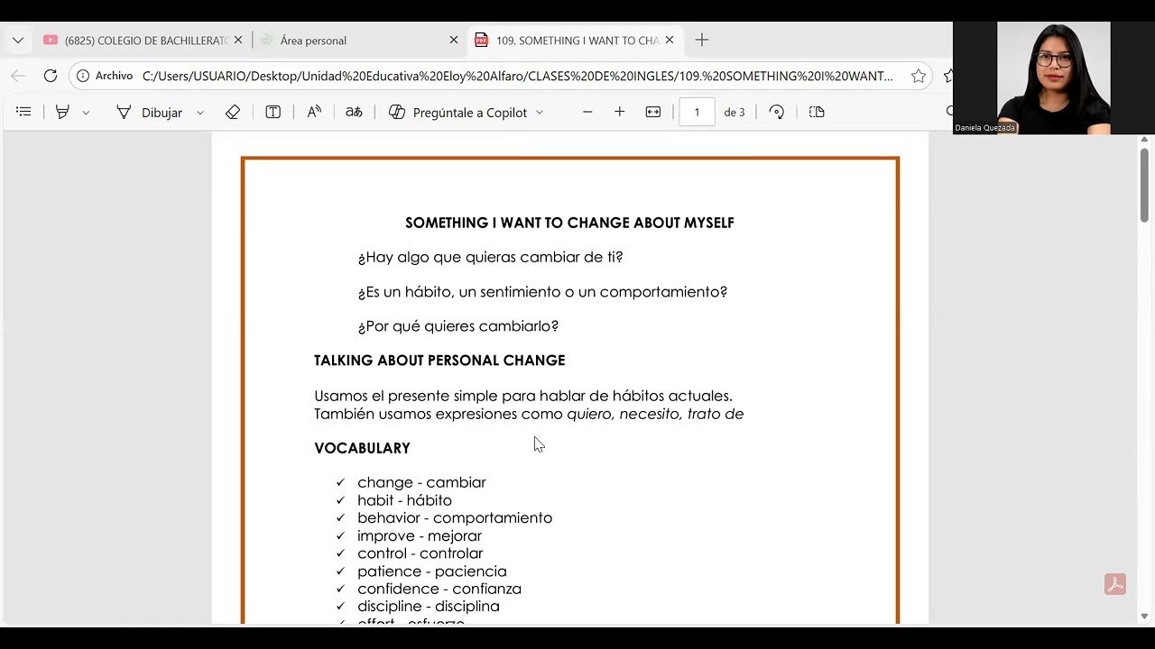This screenshot has height=649, width=1155.
Task: Focus the address bar with file path
Action: (518, 76)
